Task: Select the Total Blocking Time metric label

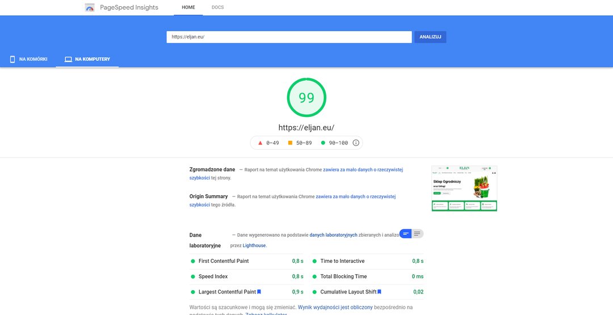Action: coord(343,276)
